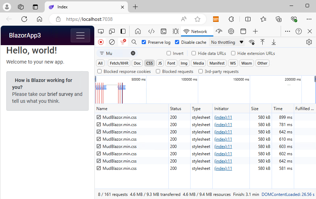The image size is (316, 199).
Task: Open the network search icon
Action: 134,42
